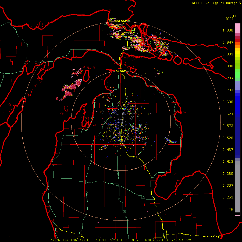Screen dimensions: 242x242
Task: Select the 0.787 legend value
Action: [x=228, y=78]
